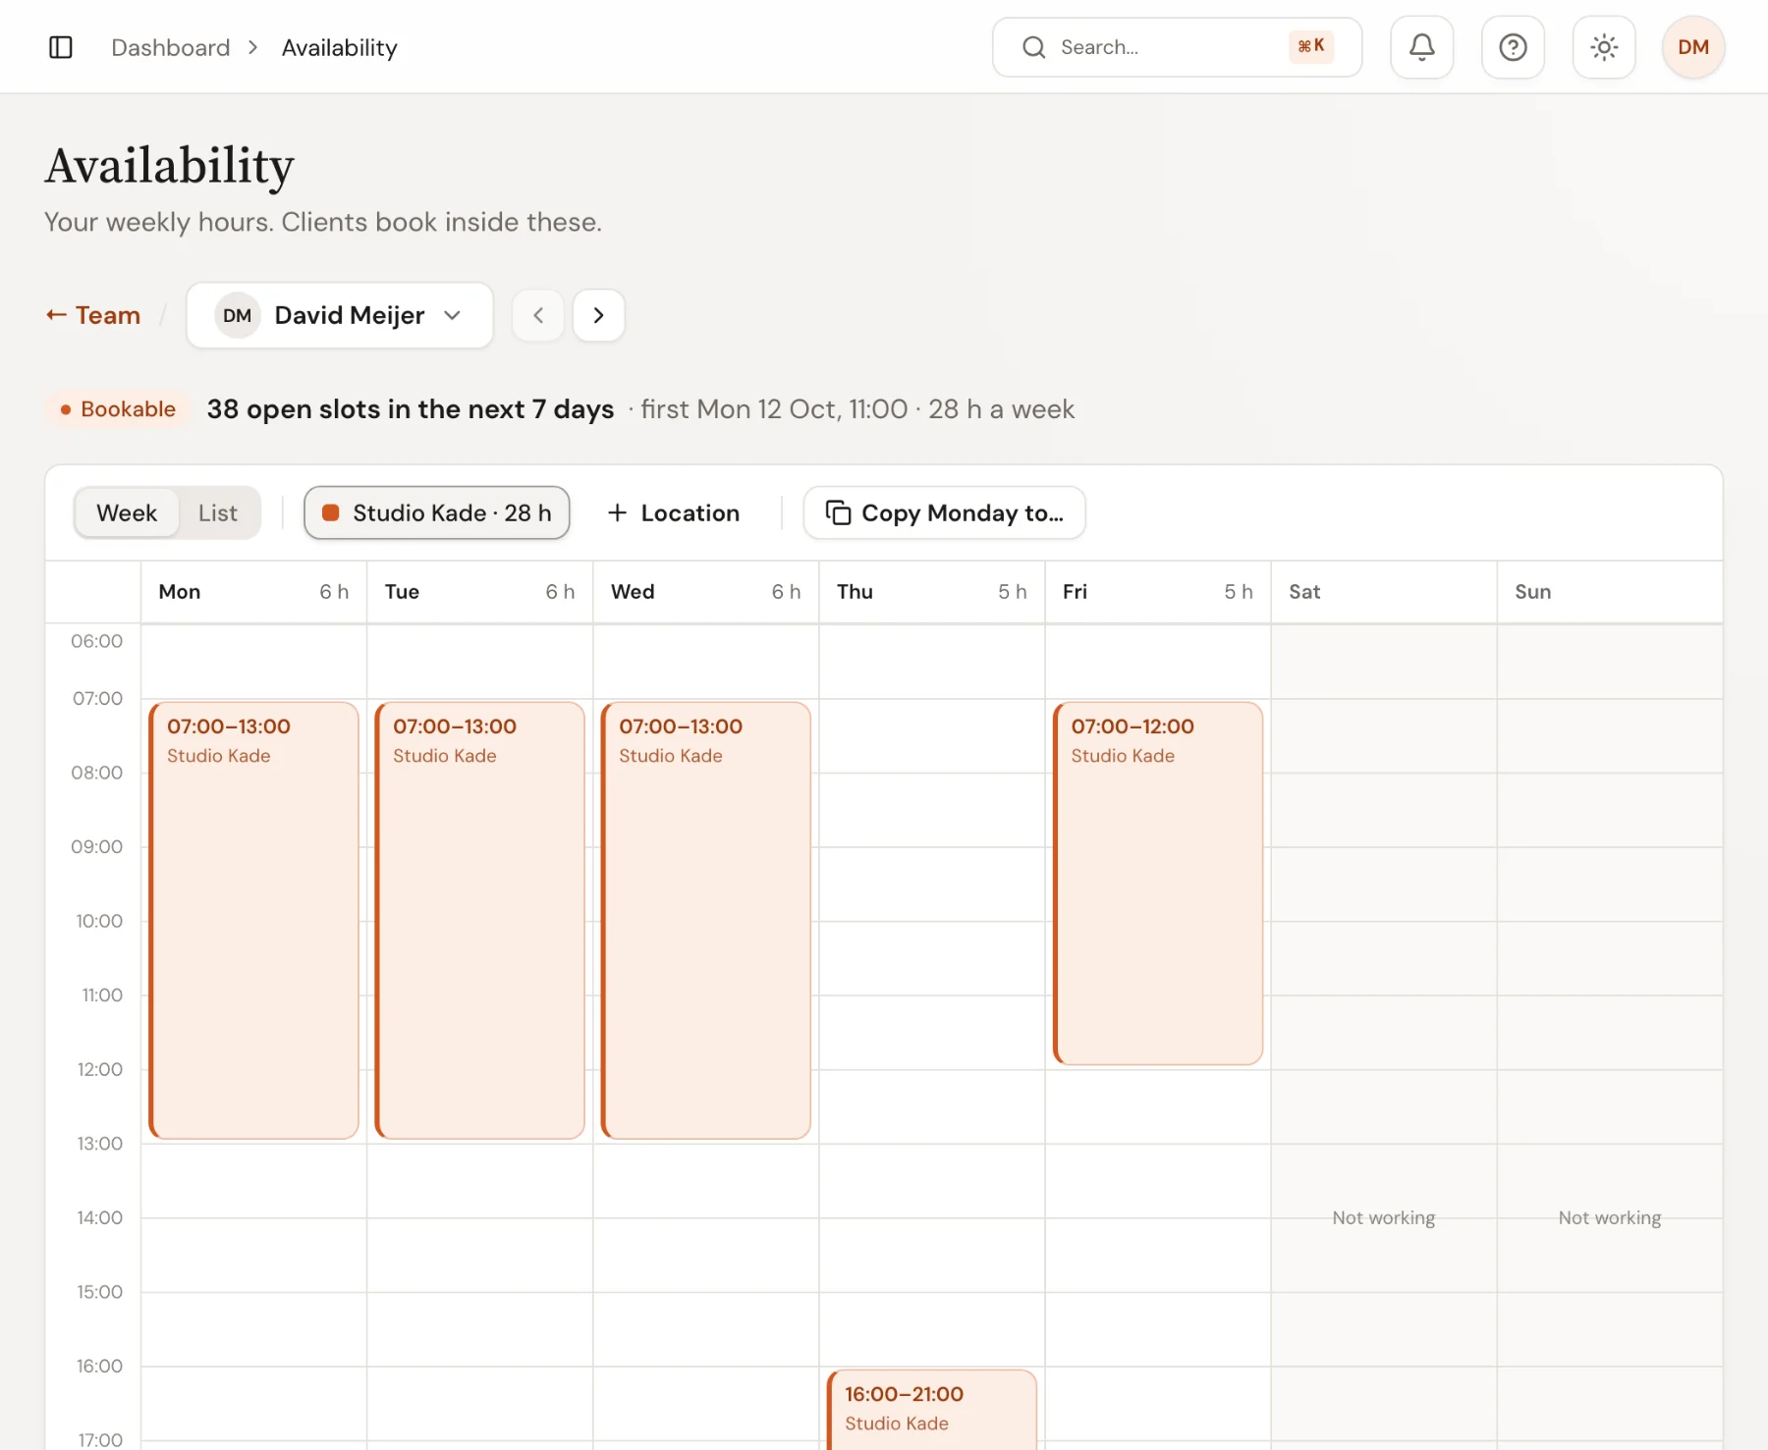The image size is (1768, 1450).
Task: Click the orange Studio Kade color swatch
Action: (331, 512)
